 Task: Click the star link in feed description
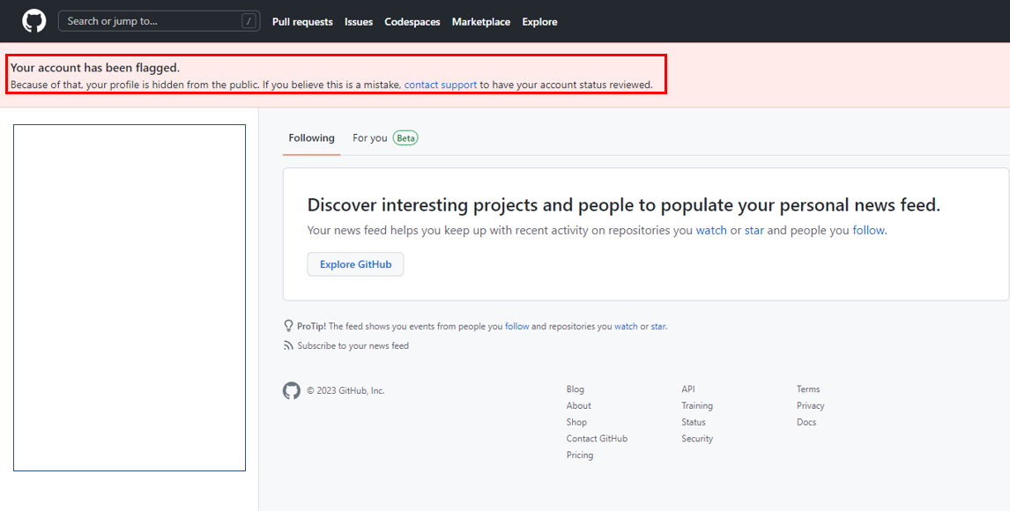754,230
